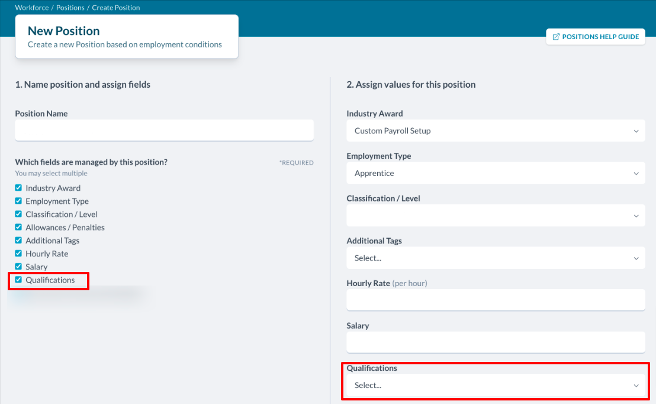Click the Hourly Rate input field

(496, 300)
